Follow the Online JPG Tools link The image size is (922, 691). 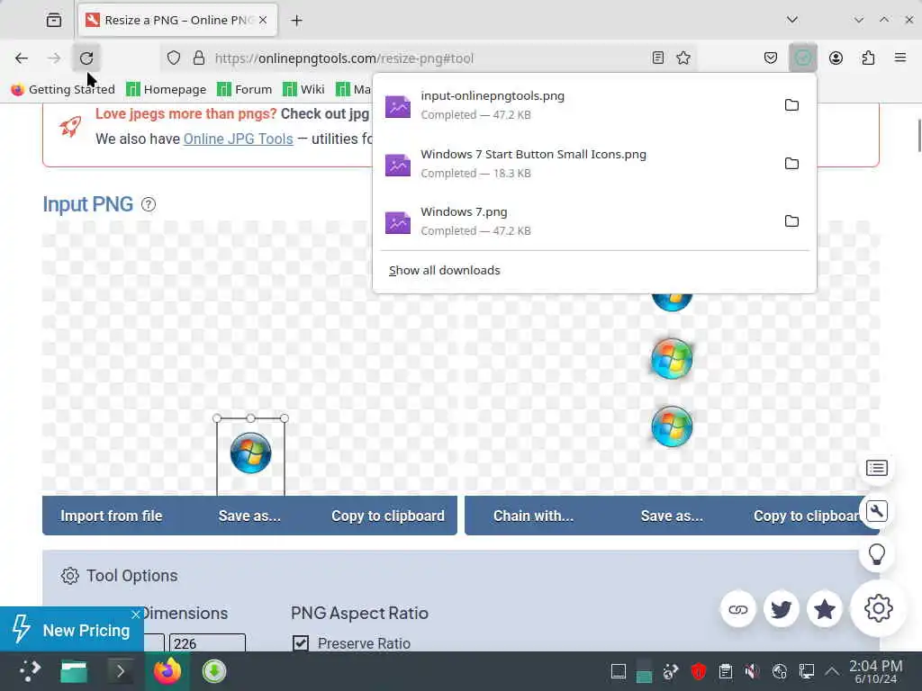pyautogui.click(x=238, y=139)
